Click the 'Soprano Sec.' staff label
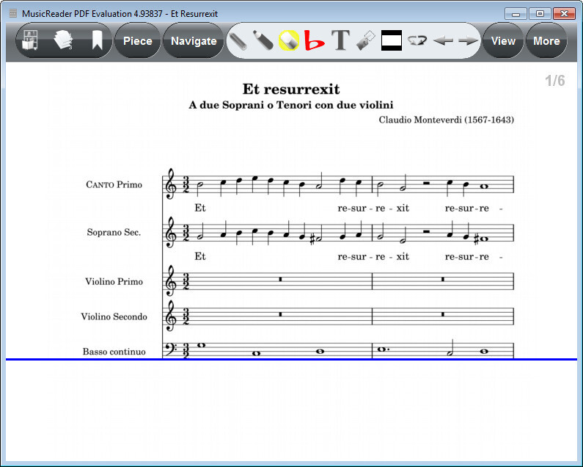Viewport: 583px width, 467px height. 114,232
